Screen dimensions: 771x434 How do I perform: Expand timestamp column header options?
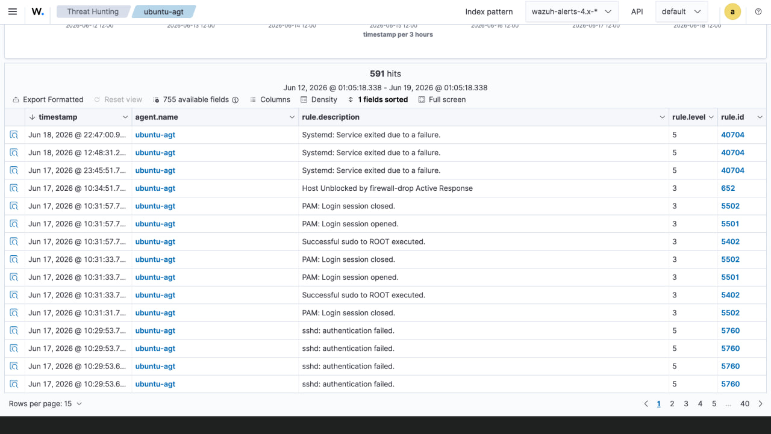(125, 117)
